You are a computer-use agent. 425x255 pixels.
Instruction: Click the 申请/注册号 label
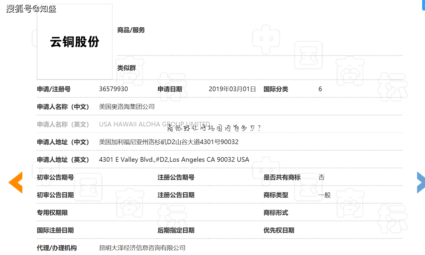point(54,89)
